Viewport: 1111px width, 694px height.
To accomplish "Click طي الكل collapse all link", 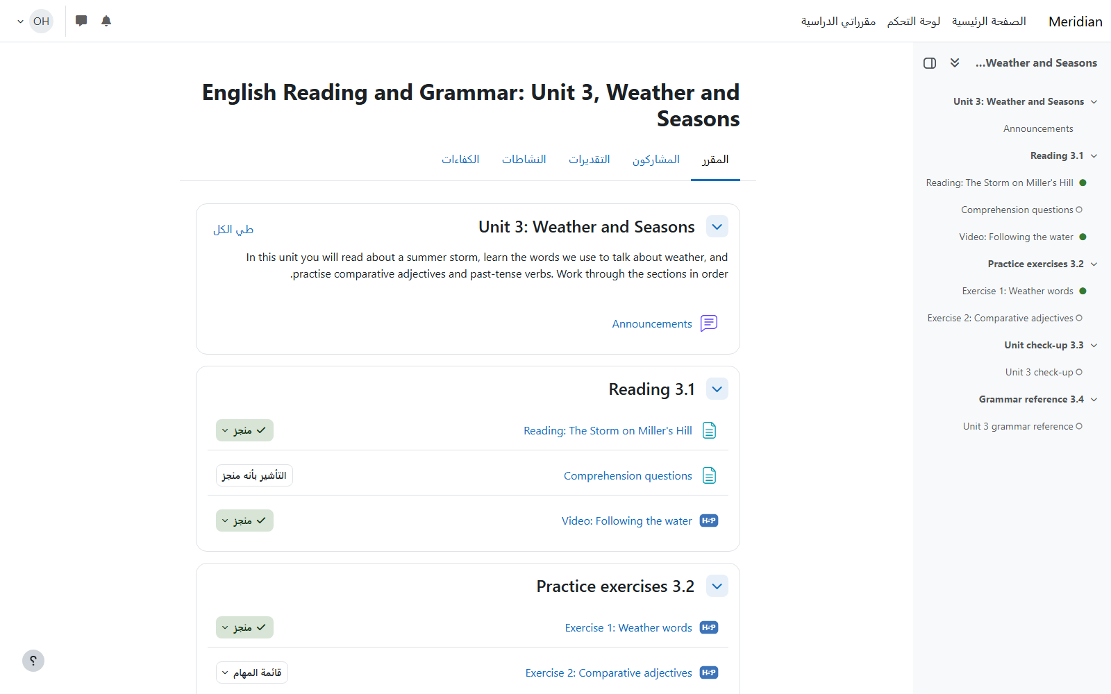I will pyautogui.click(x=233, y=229).
